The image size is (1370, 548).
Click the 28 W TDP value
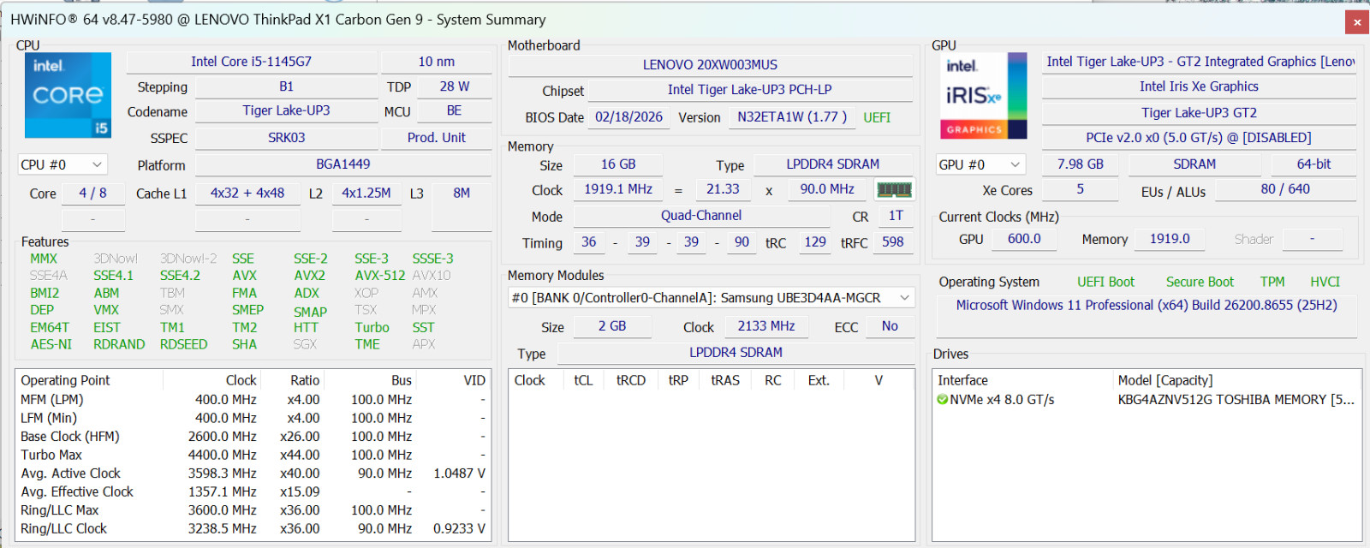[x=455, y=86]
